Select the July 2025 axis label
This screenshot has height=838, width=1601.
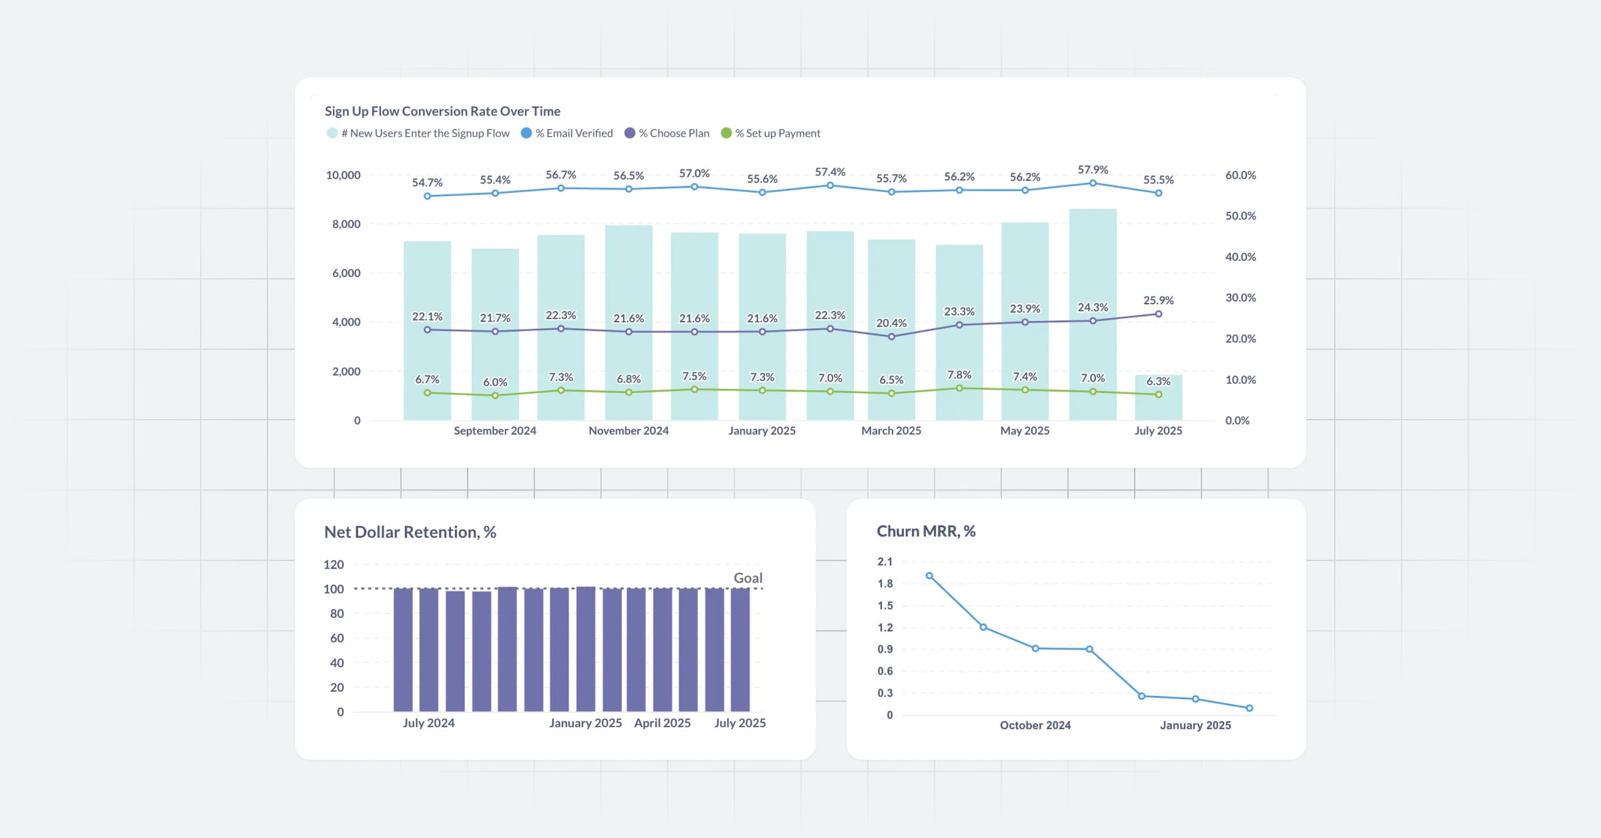coord(1159,430)
